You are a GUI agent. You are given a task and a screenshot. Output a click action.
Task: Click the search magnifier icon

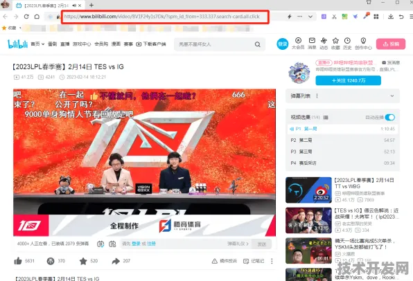pos(258,44)
